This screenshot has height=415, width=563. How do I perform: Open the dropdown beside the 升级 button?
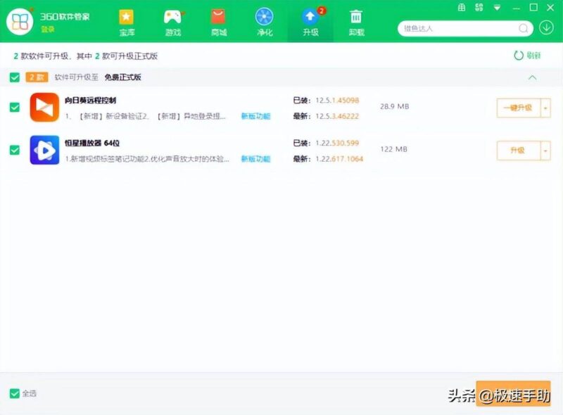click(546, 150)
